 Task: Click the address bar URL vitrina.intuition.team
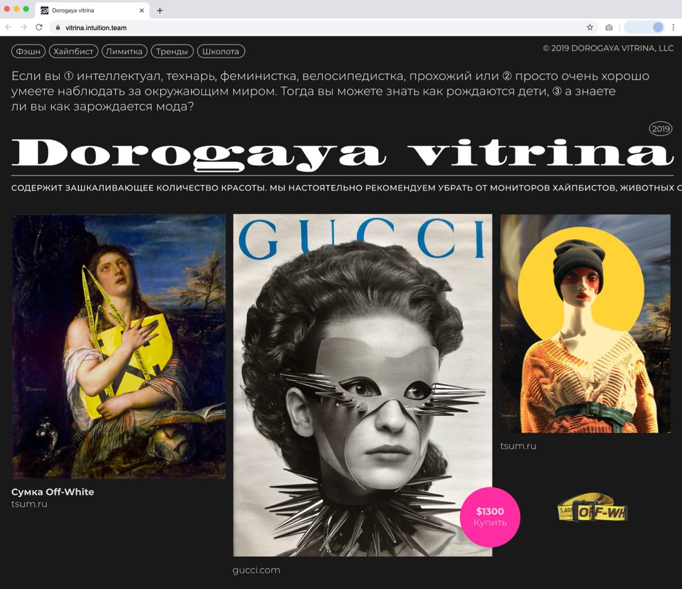[x=96, y=27]
